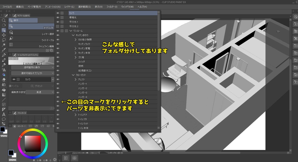This screenshot has width=298, height=162.
Task: Collapse the ワンルーム folder
Action: (x=71, y=31)
